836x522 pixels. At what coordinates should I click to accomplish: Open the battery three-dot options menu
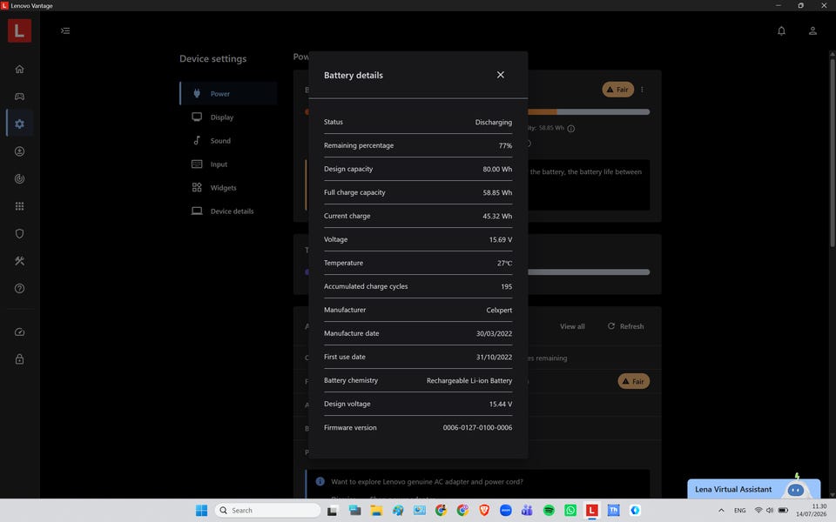click(642, 90)
